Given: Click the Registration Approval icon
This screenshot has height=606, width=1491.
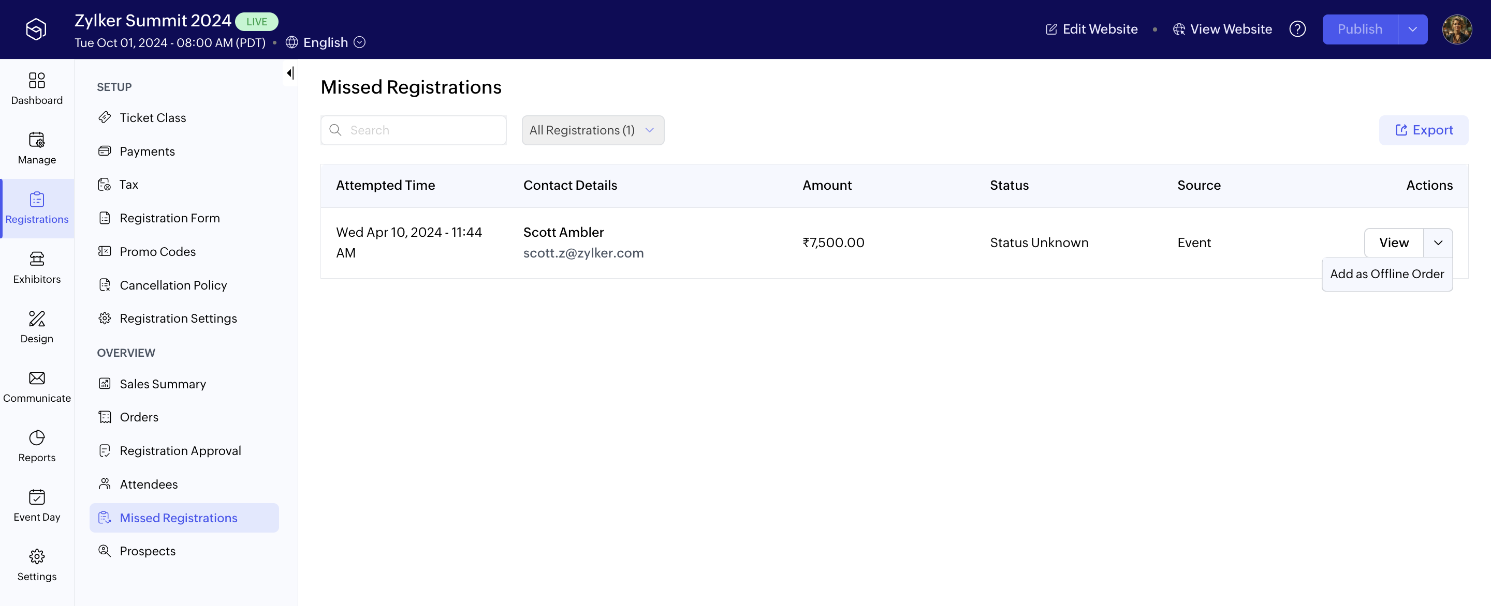Looking at the screenshot, I should click(x=105, y=450).
